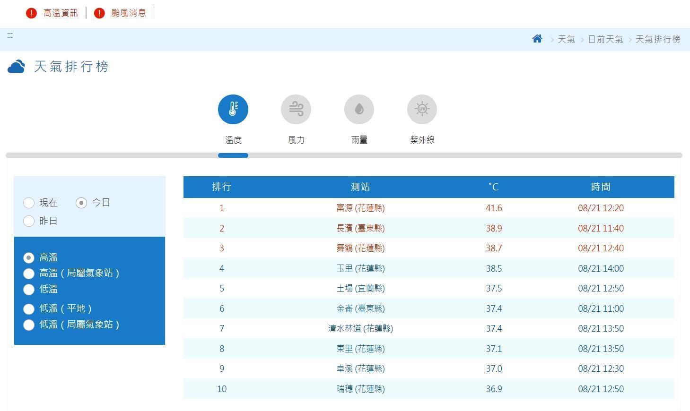Click station 長濱 (臺東縣) row
This screenshot has width=690, height=411.
360,228
